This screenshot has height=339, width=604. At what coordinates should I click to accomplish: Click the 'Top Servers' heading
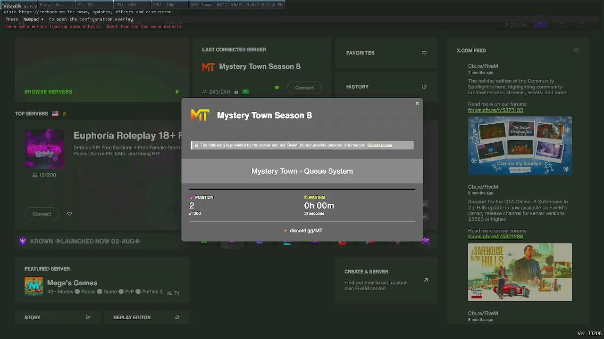tap(32, 113)
